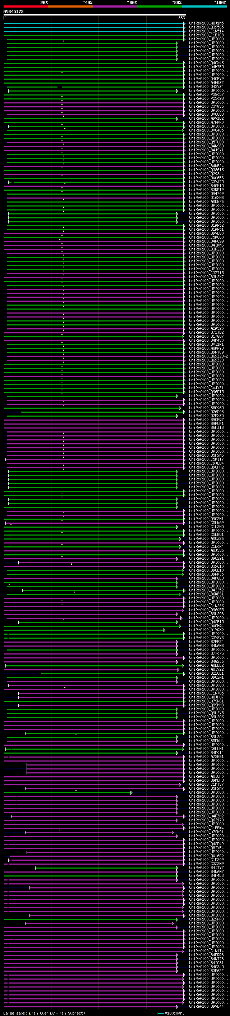This screenshot has width=230, height=1016.
Task: Select the AV645173 query name
Action: coord(13,12)
